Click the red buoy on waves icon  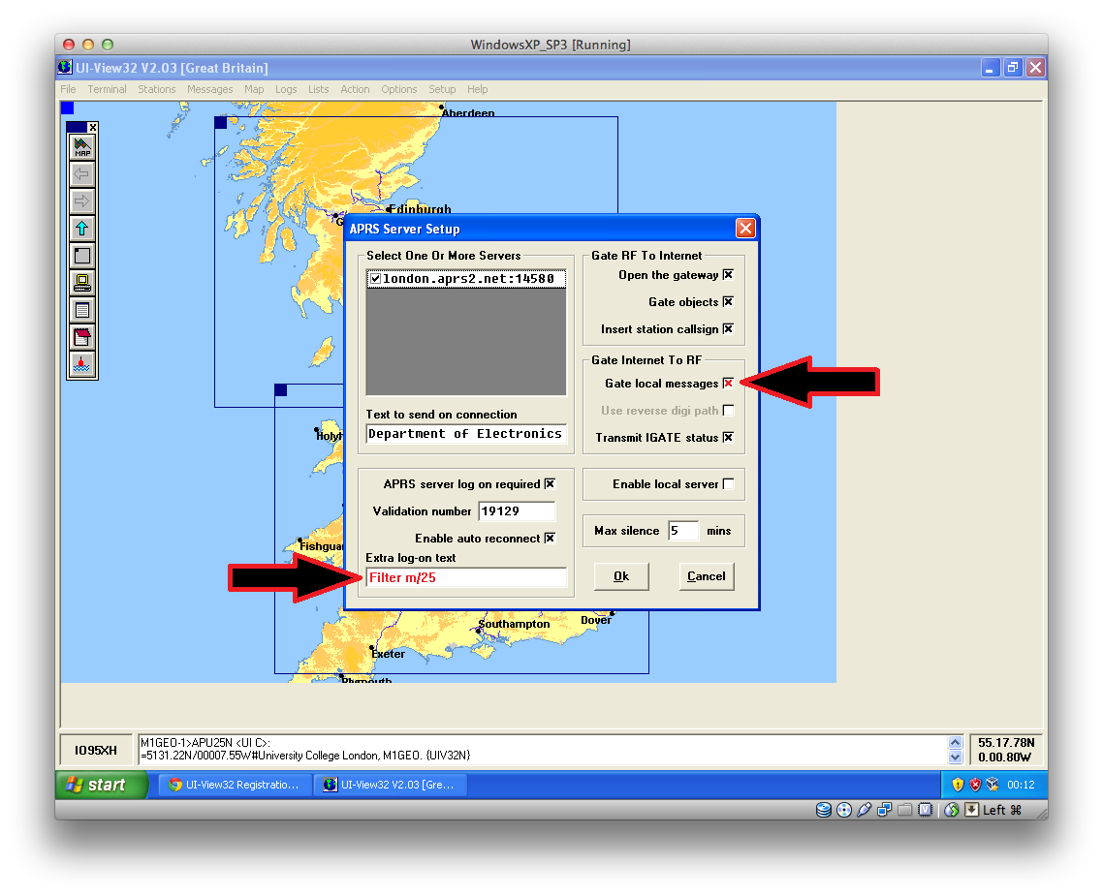click(82, 365)
